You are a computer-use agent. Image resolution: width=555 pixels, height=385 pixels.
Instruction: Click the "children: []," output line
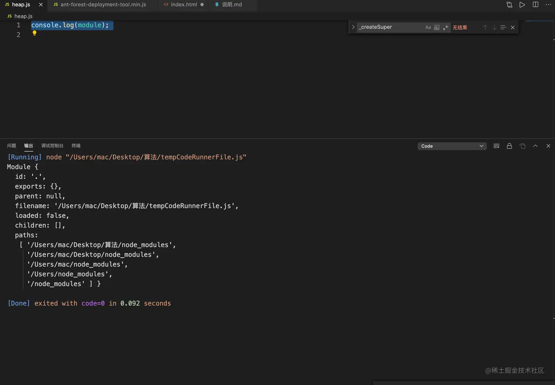tap(40, 226)
